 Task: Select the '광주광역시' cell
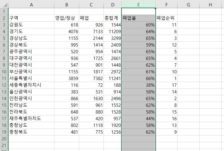click(x=31, y=52)
